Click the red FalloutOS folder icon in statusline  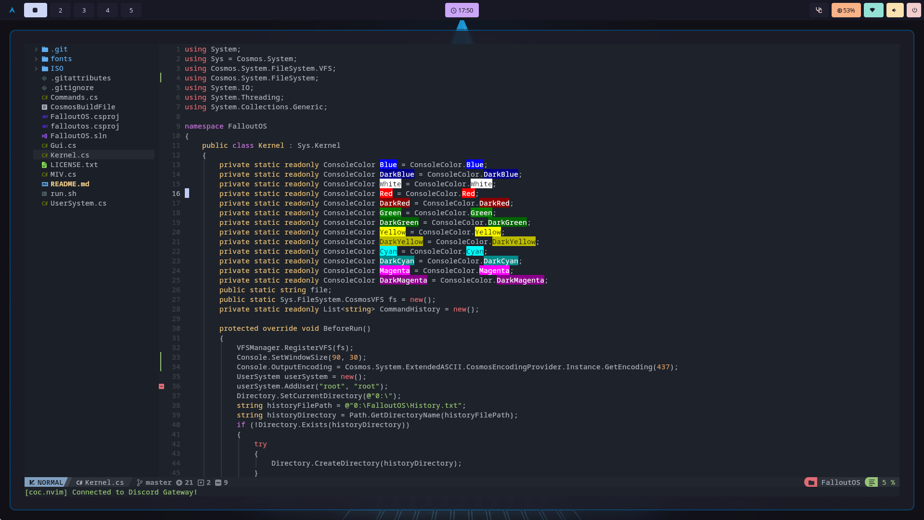(811, 482)
